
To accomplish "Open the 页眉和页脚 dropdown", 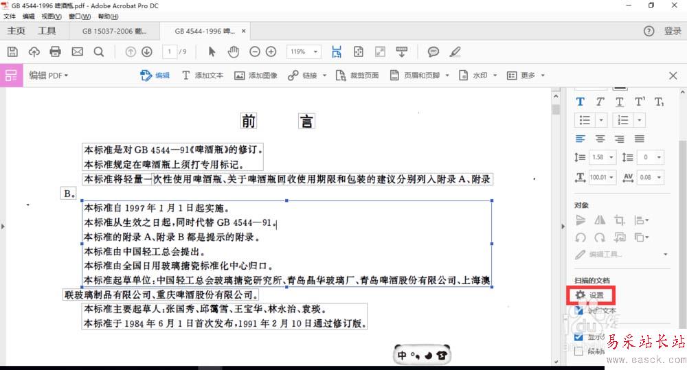I will click(447, 76).
